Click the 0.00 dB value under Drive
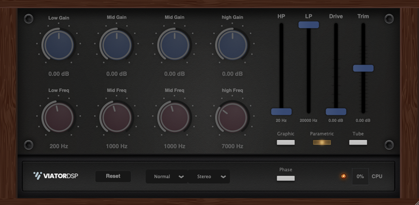 [x=336, y=121]
